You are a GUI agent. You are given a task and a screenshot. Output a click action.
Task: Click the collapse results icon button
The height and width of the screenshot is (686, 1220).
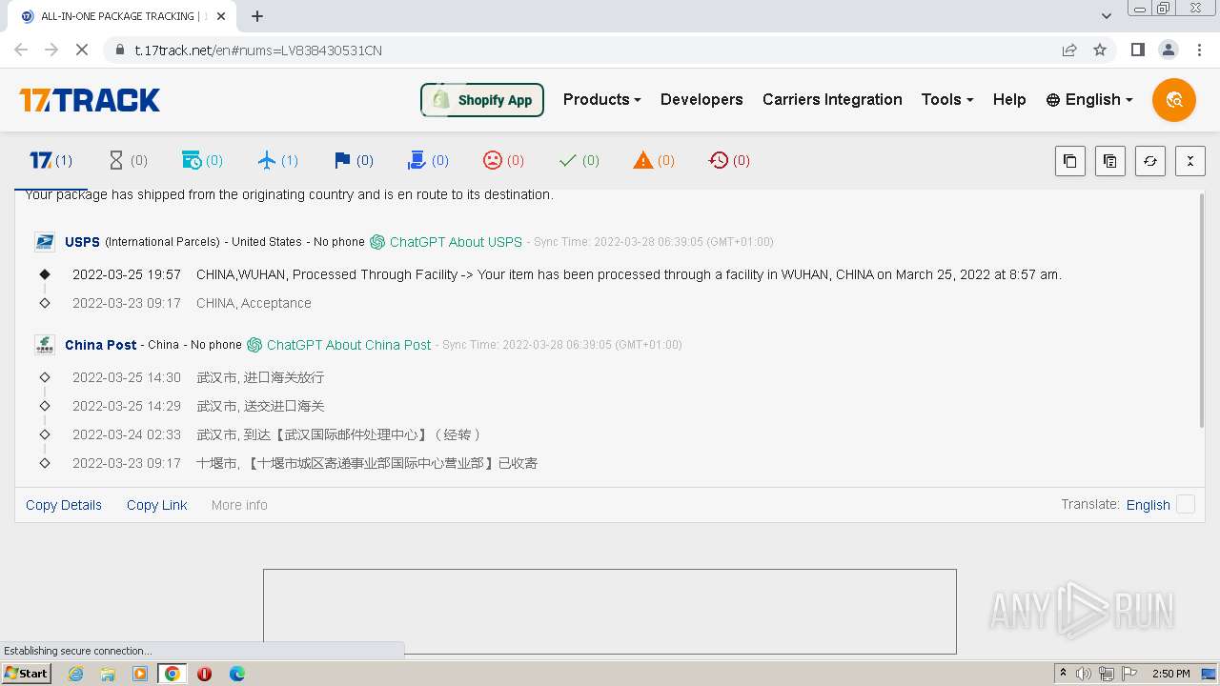coord(1190,161)
